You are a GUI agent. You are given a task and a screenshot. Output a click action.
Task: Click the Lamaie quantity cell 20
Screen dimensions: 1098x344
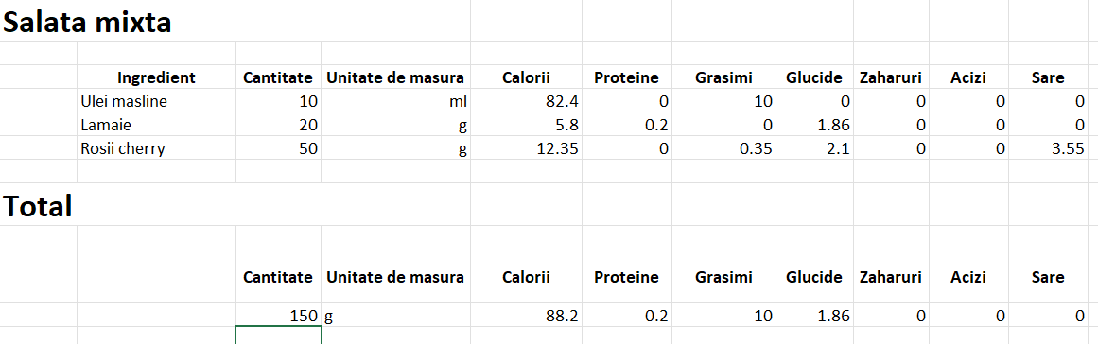coord(279,125)
